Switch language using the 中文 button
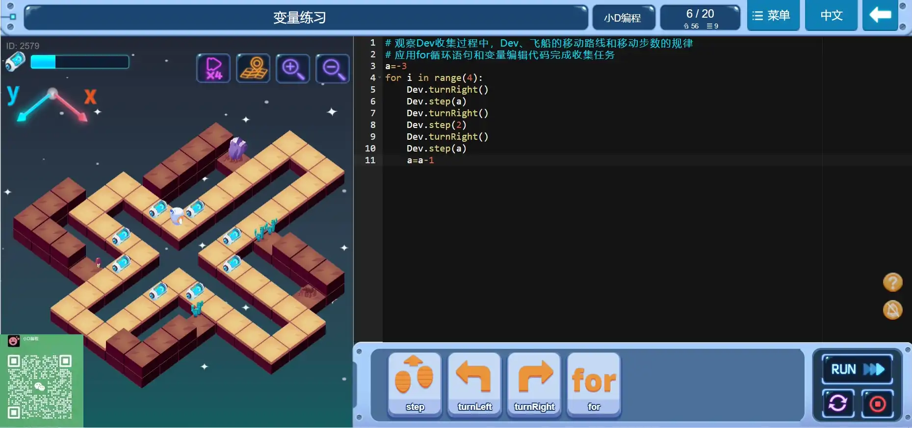This screenshot has width=912, height=428. (831, 16)
